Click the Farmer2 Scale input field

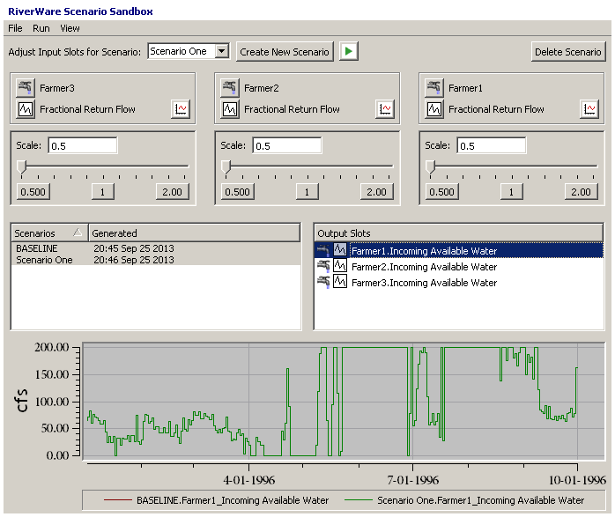click(286, 146)
